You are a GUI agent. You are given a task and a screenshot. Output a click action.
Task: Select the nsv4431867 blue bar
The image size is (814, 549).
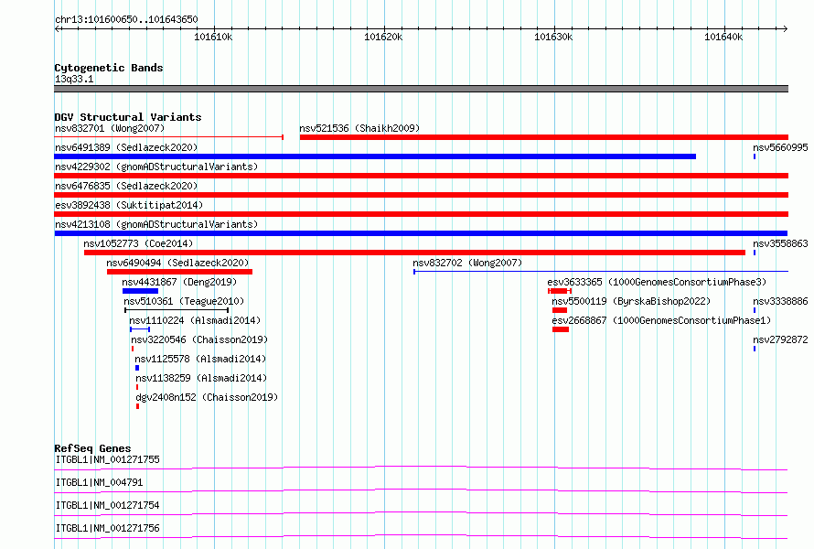140,291
